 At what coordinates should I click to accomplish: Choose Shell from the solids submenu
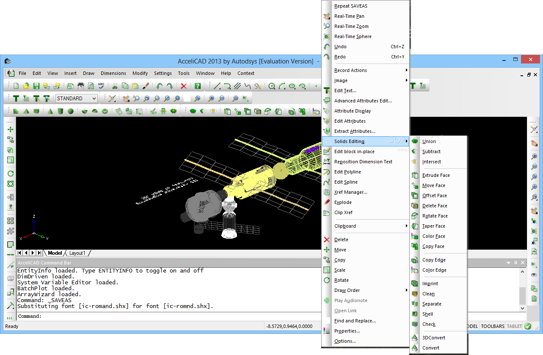click(438, 314)
